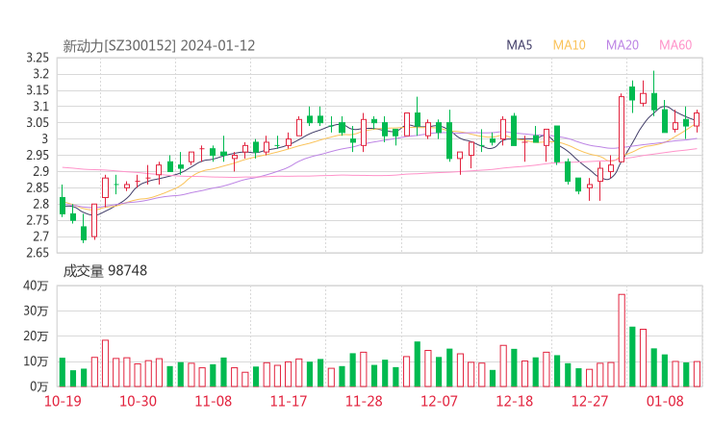The image size is (712, 423).
Task: Click the 2.65 price axis label
Action: click(x=38, y=253)
